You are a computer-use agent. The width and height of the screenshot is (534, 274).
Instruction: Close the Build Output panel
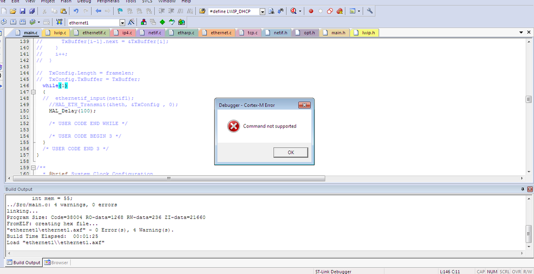530,189
